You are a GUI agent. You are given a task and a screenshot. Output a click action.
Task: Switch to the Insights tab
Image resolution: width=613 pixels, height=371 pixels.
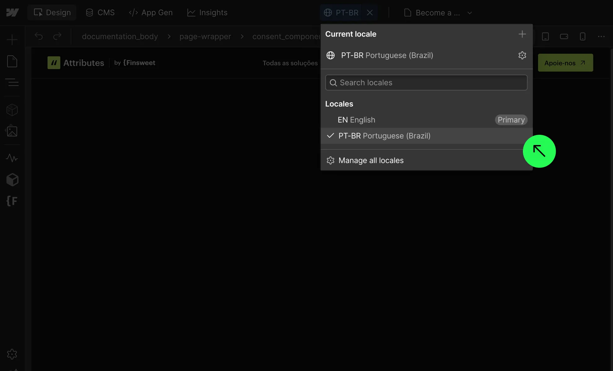tap(207, 13)
